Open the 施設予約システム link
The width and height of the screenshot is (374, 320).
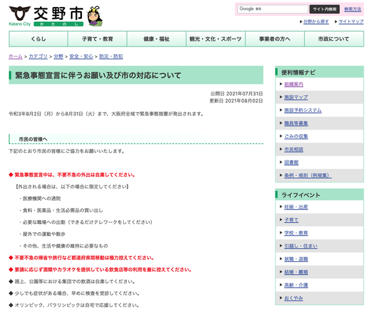point(303,110)
